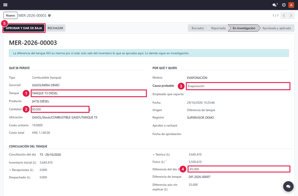Screen dimensions: 298x196
Task: Open the activities clock icon
Action: point(284,5)
